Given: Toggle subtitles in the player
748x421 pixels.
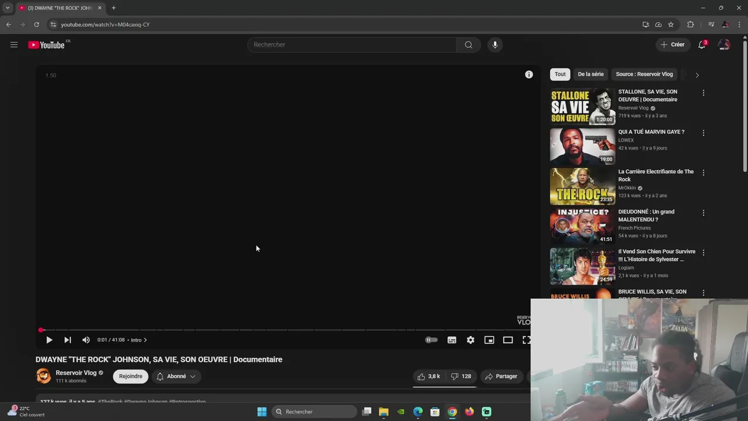Looking at the screenshot, I should 452,340.
